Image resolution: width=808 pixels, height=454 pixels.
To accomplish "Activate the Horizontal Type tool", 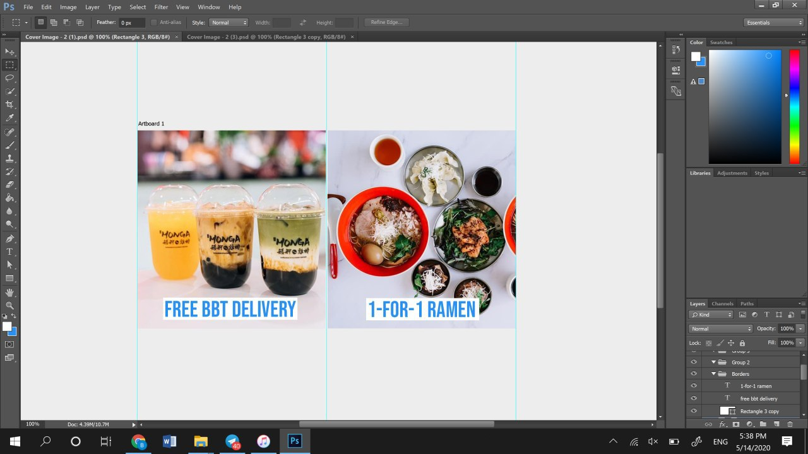I will pyautogui.click(x=9, y=252).
